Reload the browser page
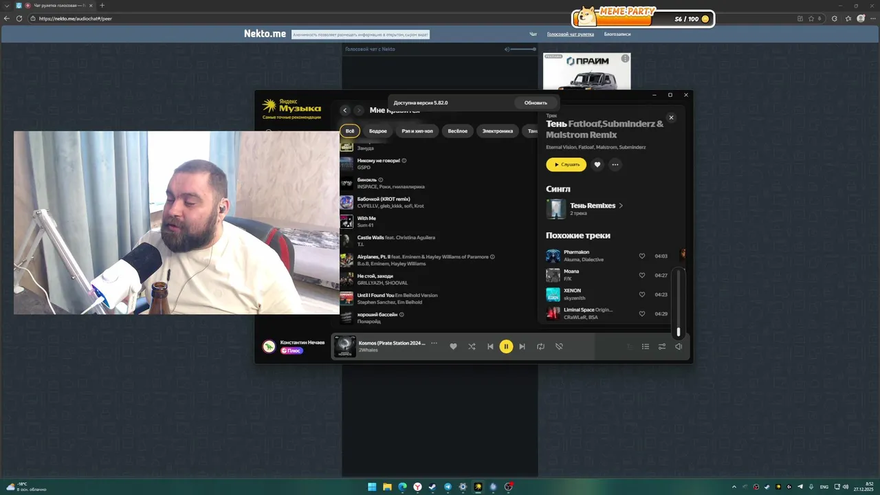880x495 pixels. click(x=19, y=19)
